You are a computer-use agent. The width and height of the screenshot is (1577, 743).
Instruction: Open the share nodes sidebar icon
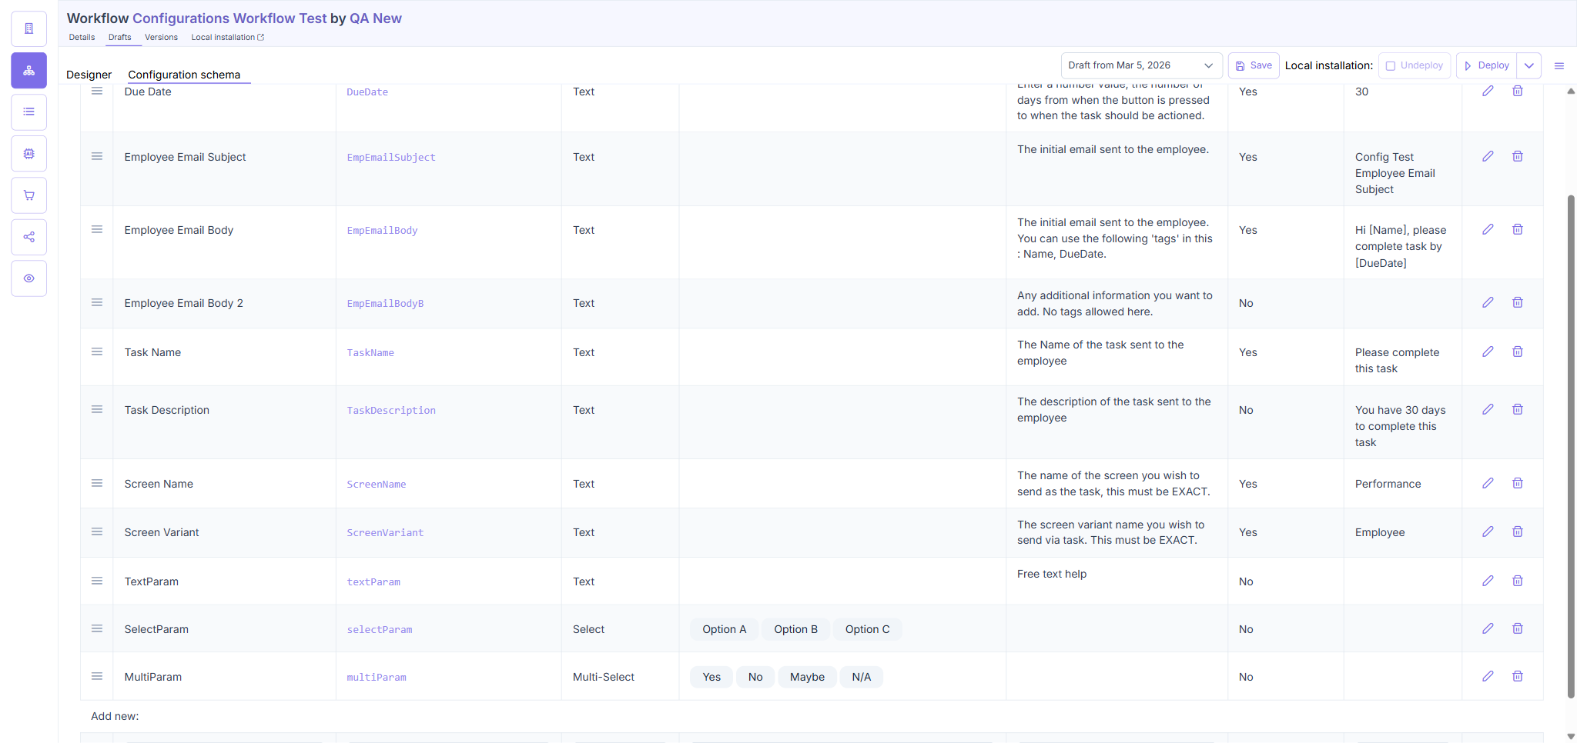pos(29,237)
